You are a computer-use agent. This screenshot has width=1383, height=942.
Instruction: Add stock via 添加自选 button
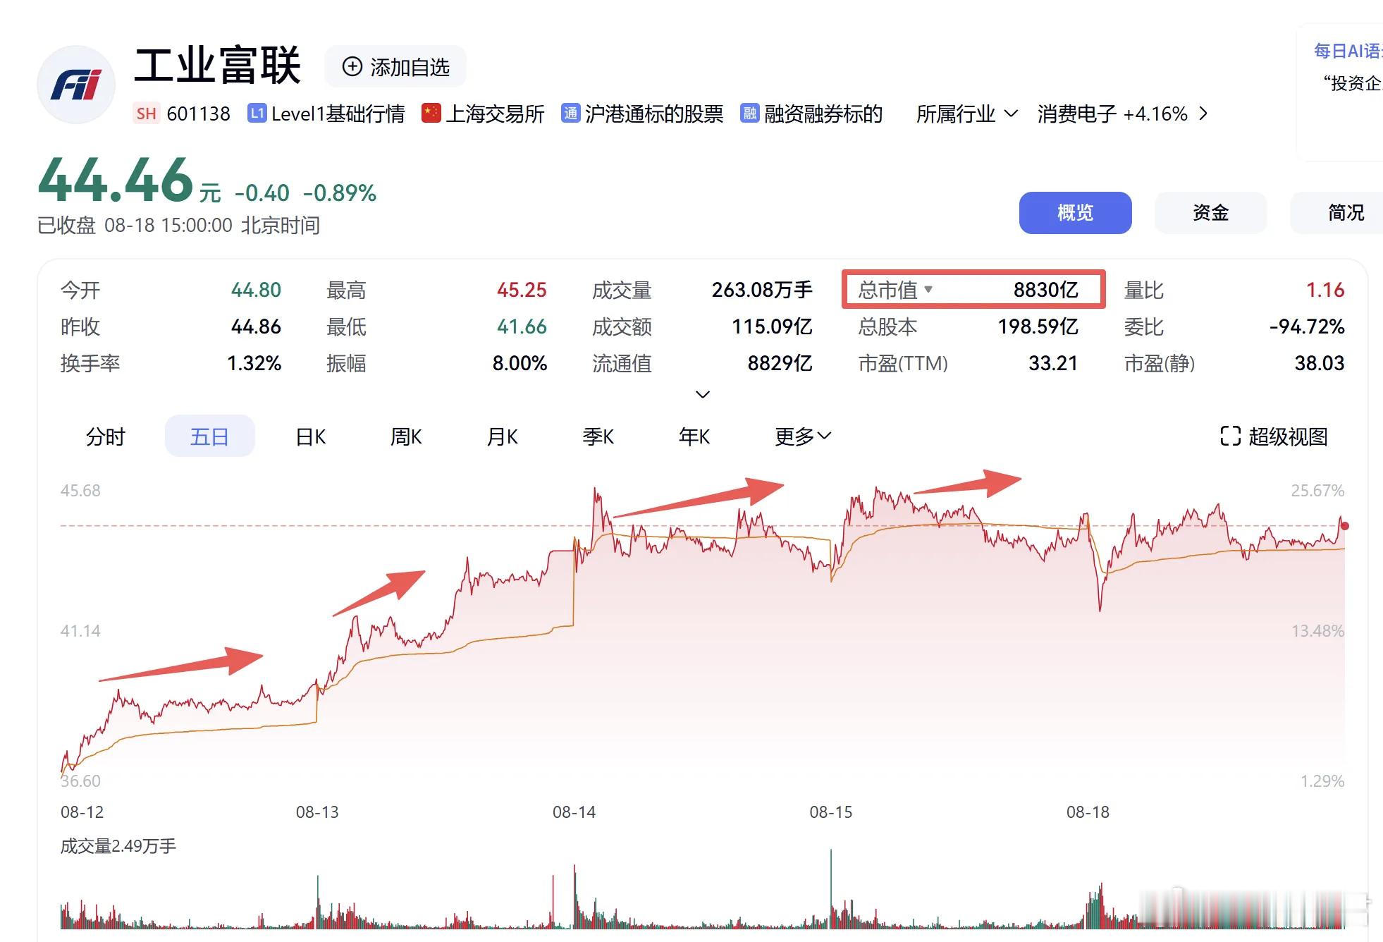coord(395,67)
